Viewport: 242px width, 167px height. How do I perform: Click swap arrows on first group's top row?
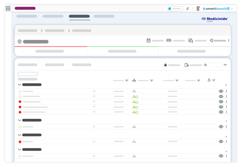pyautogui.click(x=94, y=91)
